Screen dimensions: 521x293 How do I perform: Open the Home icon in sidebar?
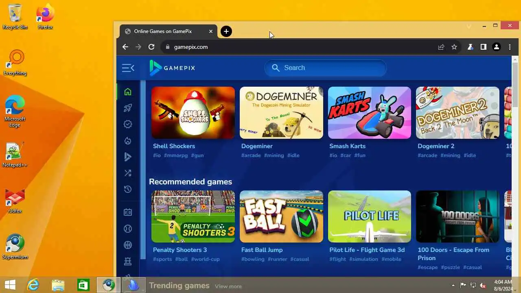click(x=128, y=92)
